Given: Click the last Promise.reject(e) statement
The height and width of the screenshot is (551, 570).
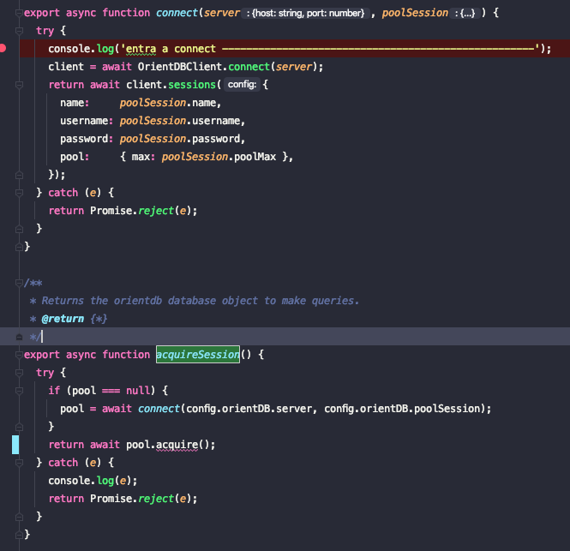Looking at the screenshot, I should tap(123, 499).
